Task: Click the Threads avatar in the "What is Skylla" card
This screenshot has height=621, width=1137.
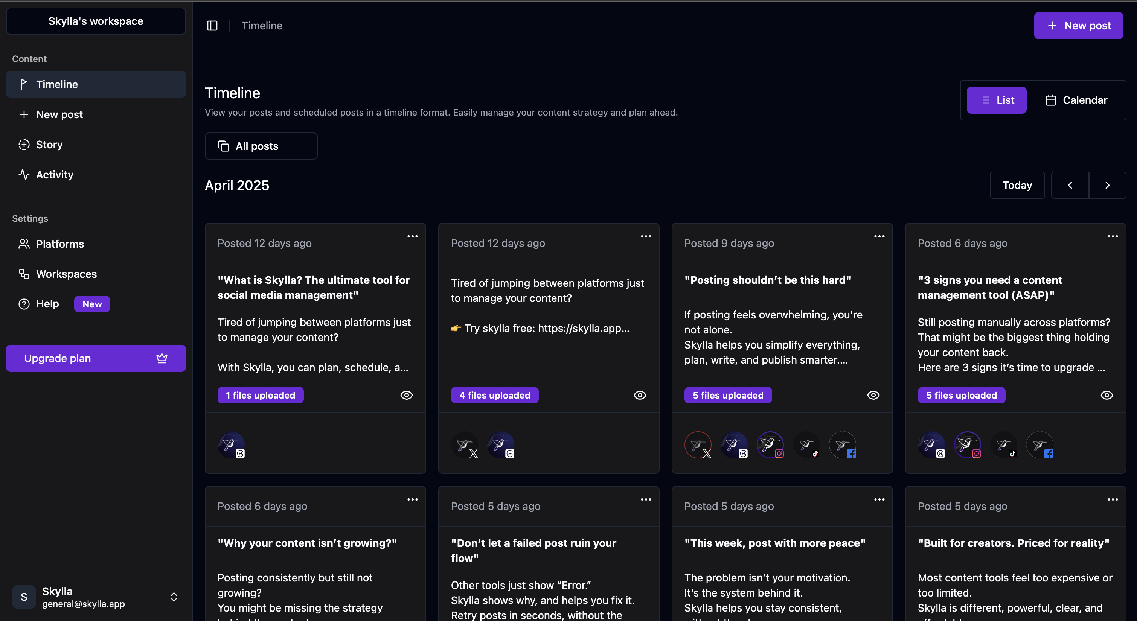Action: (x=231, y=444)
